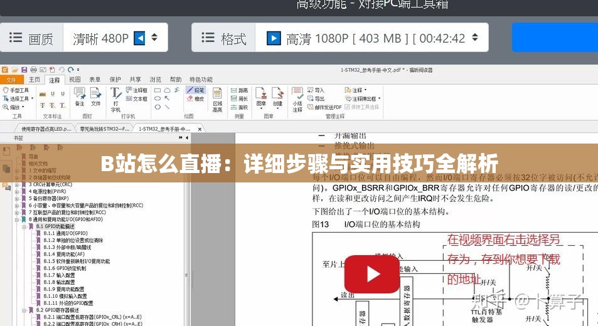This screenshot has height=326, width=598.
Task: Select the straight line drawing tool
Action: (167, 107)
